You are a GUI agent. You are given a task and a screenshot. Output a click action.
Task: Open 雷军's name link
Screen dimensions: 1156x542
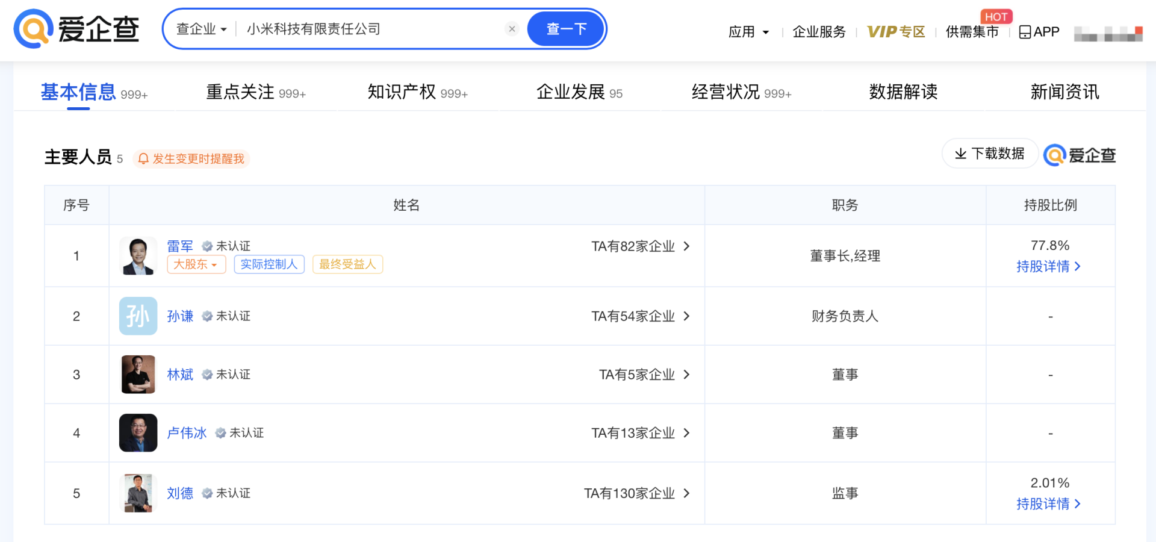180,246
